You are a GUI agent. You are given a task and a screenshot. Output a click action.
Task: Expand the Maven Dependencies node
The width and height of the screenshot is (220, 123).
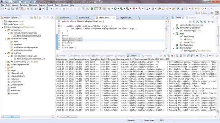(5, 65)
